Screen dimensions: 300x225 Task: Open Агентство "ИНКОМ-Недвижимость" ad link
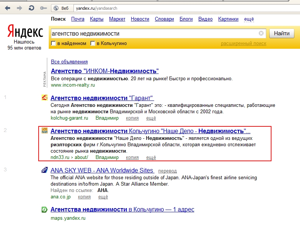pos(105,71)
